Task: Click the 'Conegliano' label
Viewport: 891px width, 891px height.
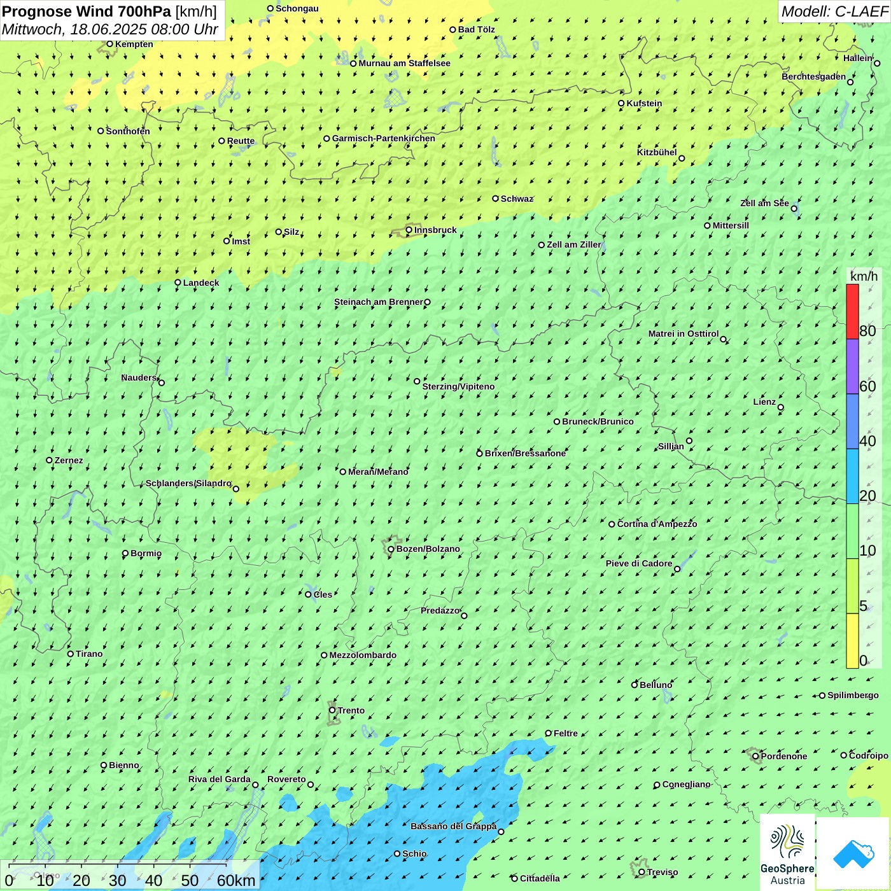Action: [x=686, y=784]
